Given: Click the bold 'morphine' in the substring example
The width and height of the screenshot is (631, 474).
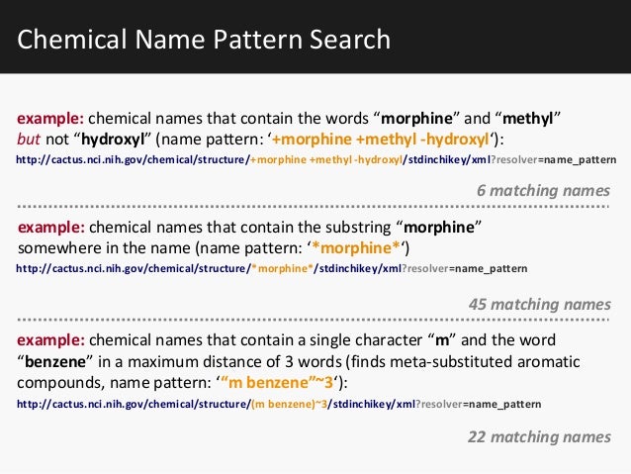Looking at the screenshot, I should (x=439, y=228).
